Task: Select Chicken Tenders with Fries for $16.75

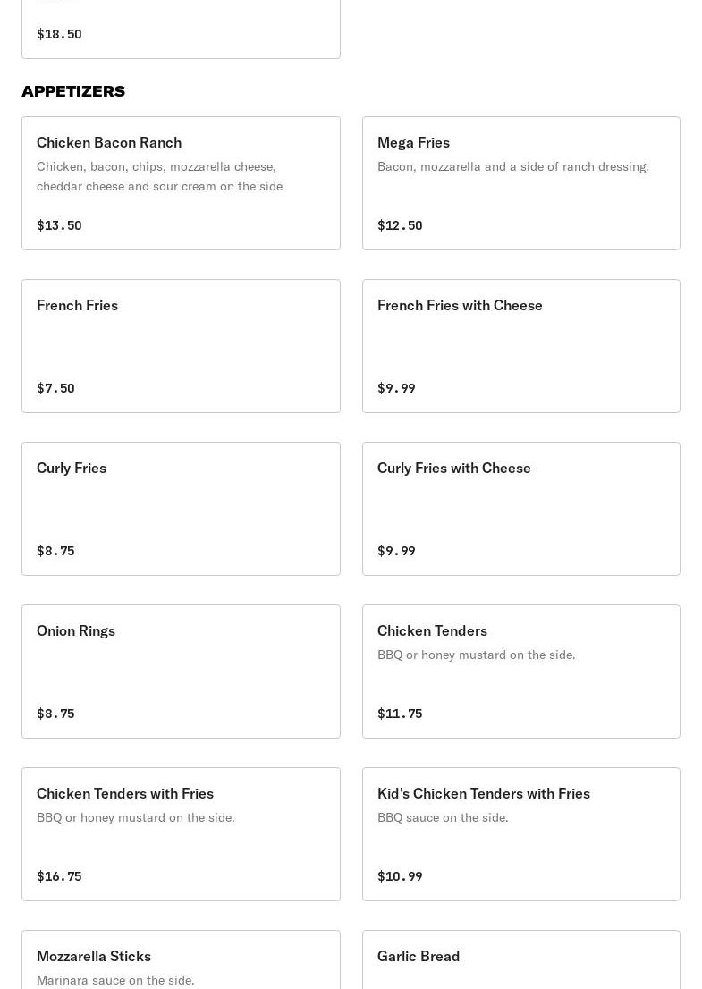Action: coord(125,793)
